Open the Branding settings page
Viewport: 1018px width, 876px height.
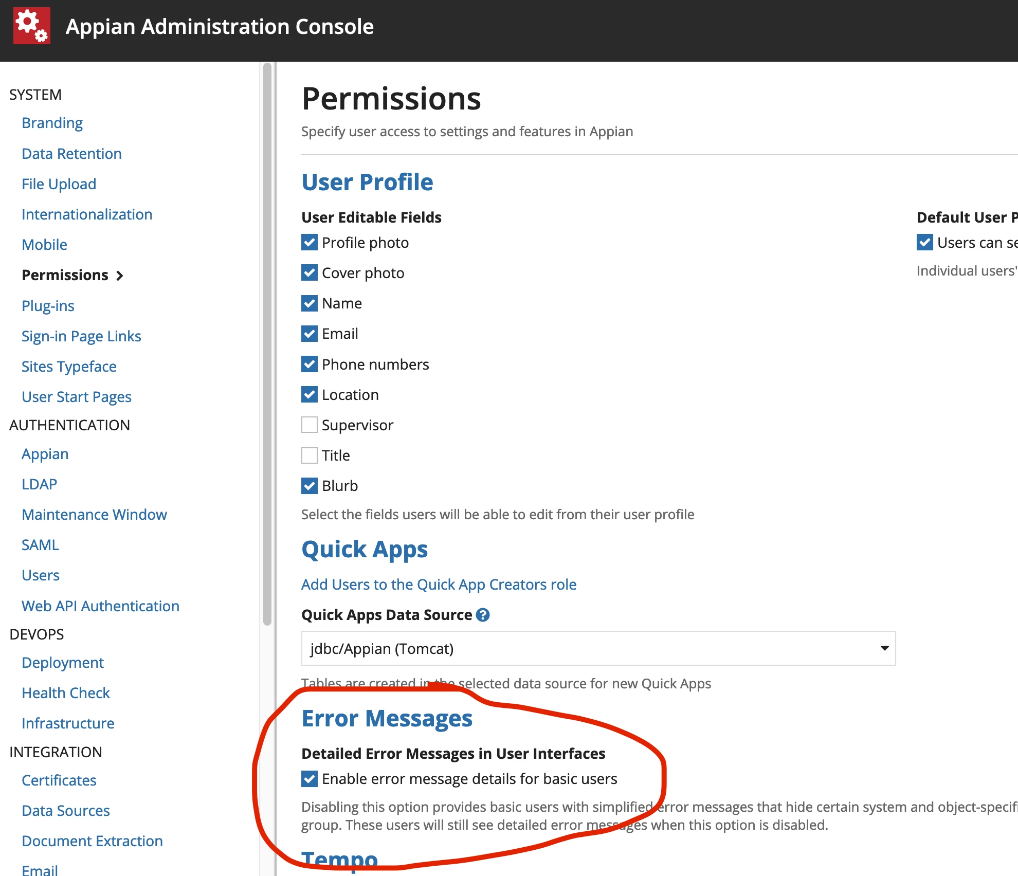[x=52, y=123]
